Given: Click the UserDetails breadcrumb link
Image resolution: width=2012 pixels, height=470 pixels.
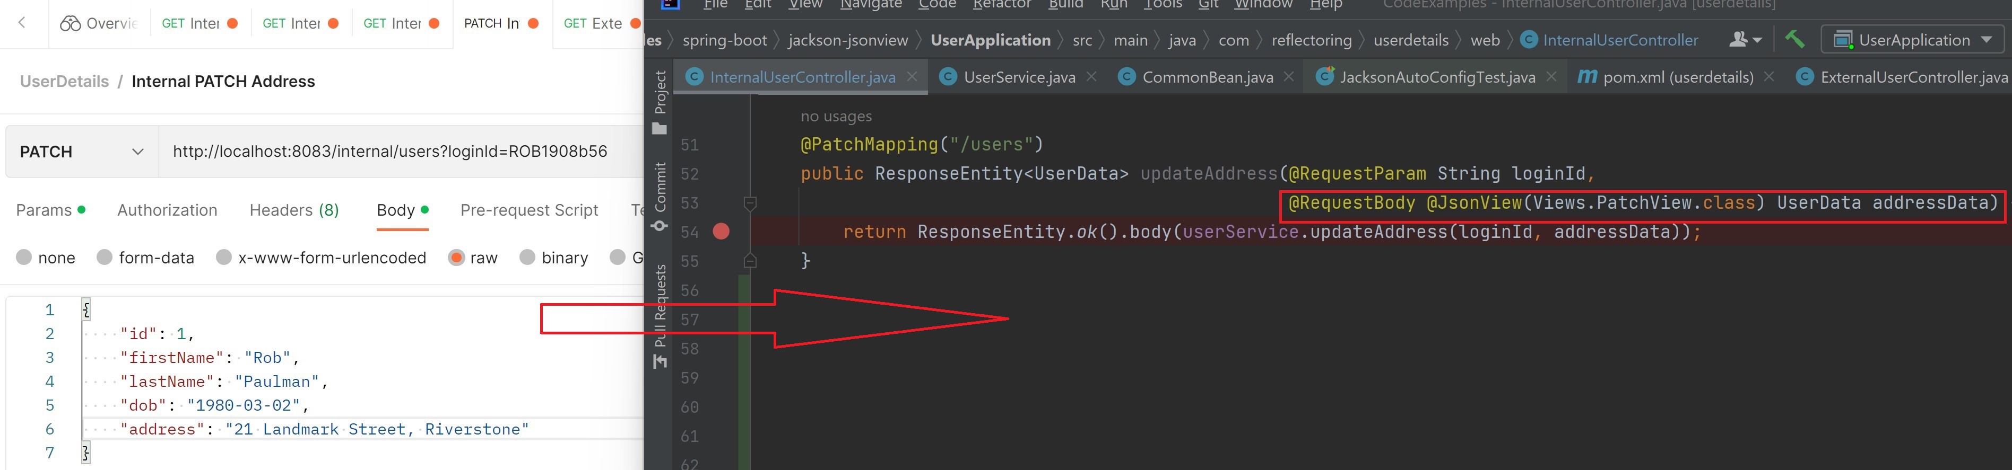Looking at the screenshot, I should click(64, 81).
